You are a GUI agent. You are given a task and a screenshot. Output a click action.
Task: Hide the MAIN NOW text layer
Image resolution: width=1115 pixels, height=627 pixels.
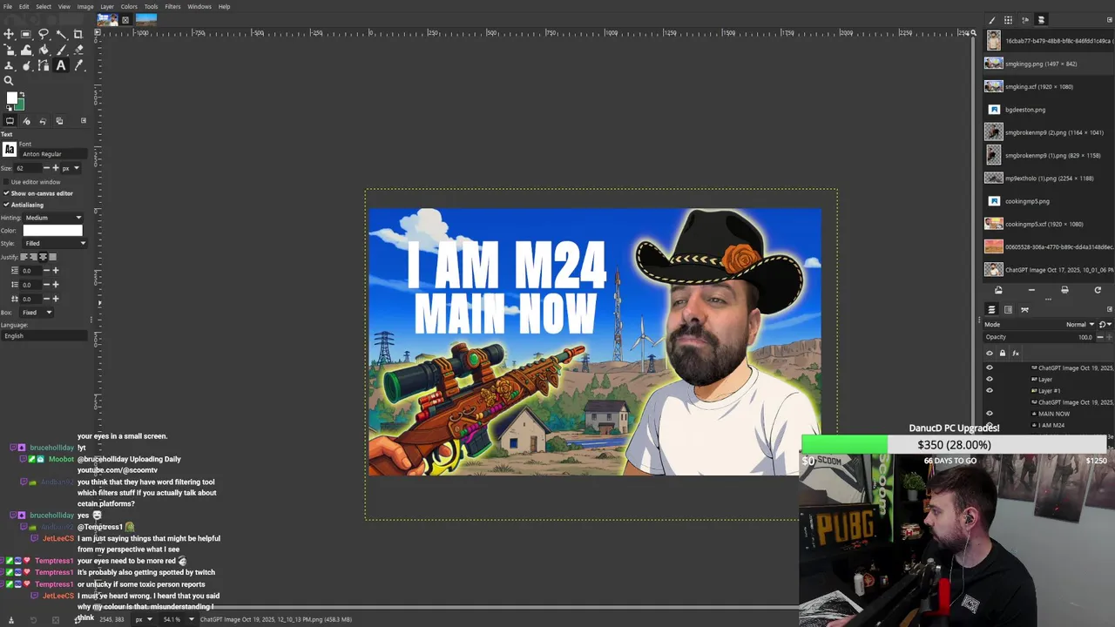coord(989,414)
